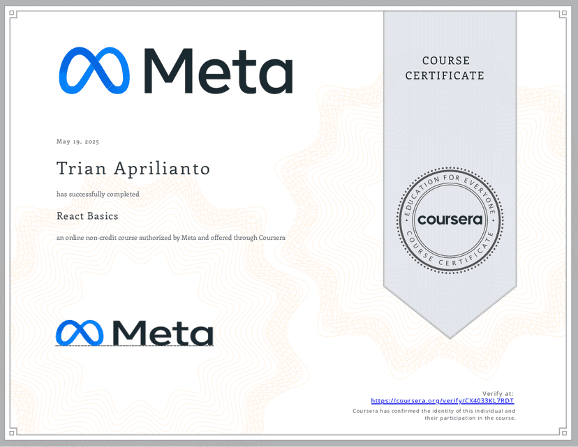The image size is (578, 447).
Task: Click the small Meta infinity symbol near bottom
Action: point(80,333)
